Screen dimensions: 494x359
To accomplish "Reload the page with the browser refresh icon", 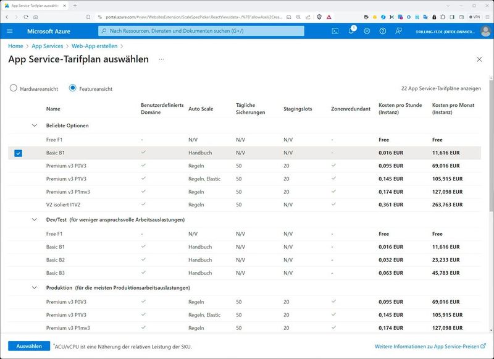I will click(26, 17).
